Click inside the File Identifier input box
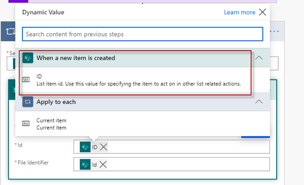The height and width of the screenshot is (185, 304). pyautogui.click(x=171, y=164)
